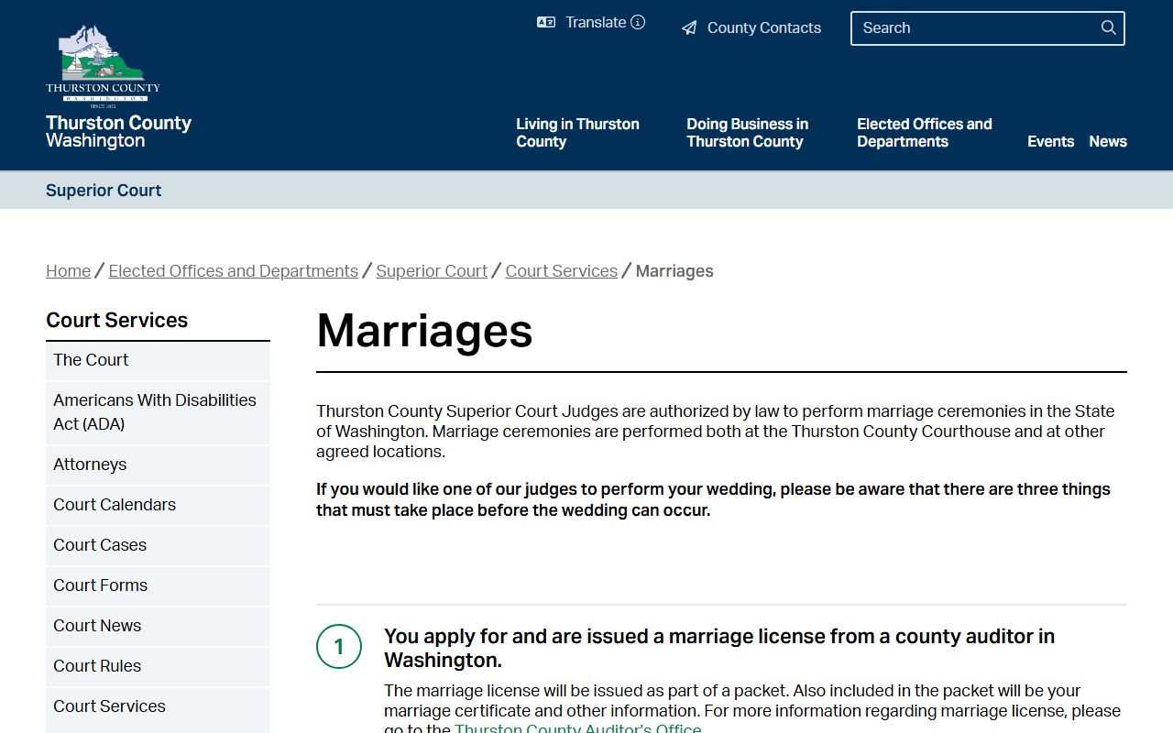Image resolution: width=1173 pixels, height=733 pixels.
Task: Click the County Contacts paper plane icon
Action: [689, 27]
